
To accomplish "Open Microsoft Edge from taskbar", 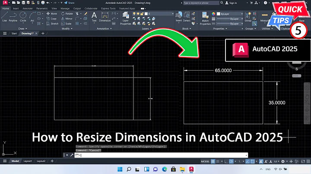I will tap(165, 169).
